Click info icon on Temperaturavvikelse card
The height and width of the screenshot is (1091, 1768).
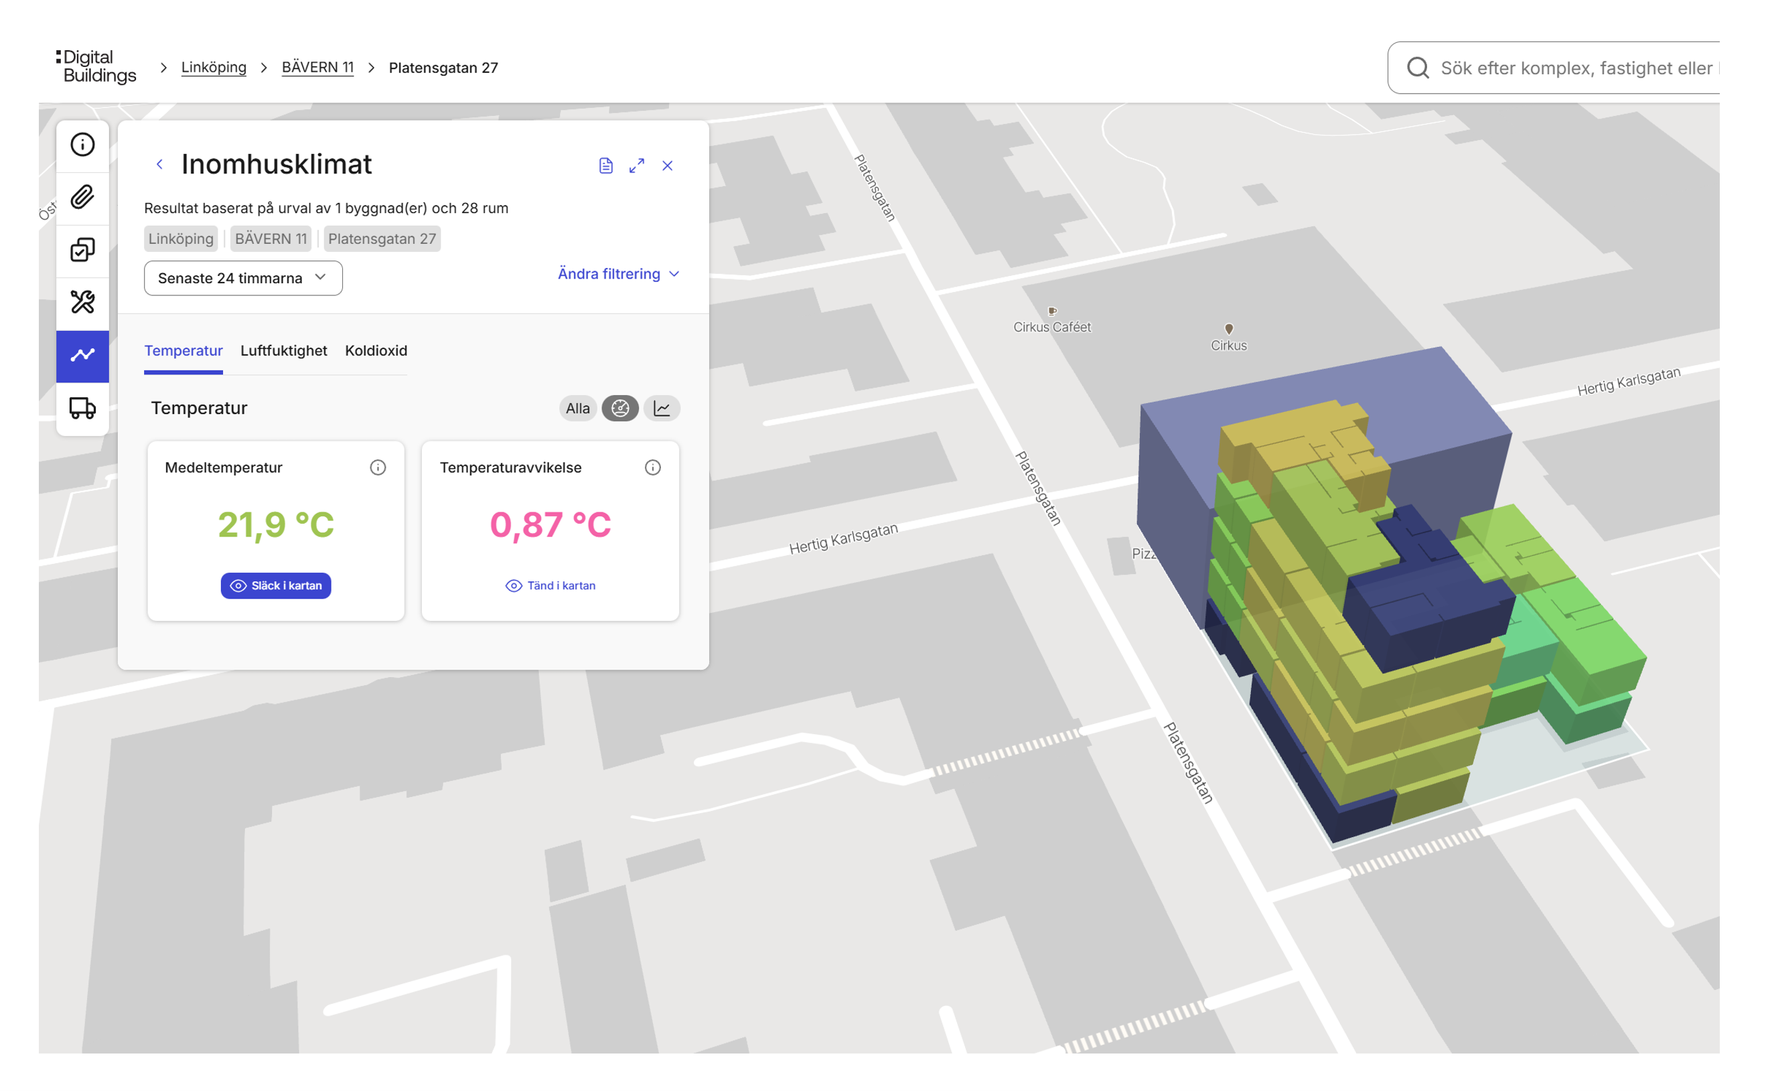point(653,467)
